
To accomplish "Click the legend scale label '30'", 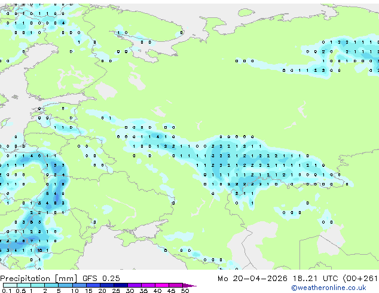I will click(130, 291).
